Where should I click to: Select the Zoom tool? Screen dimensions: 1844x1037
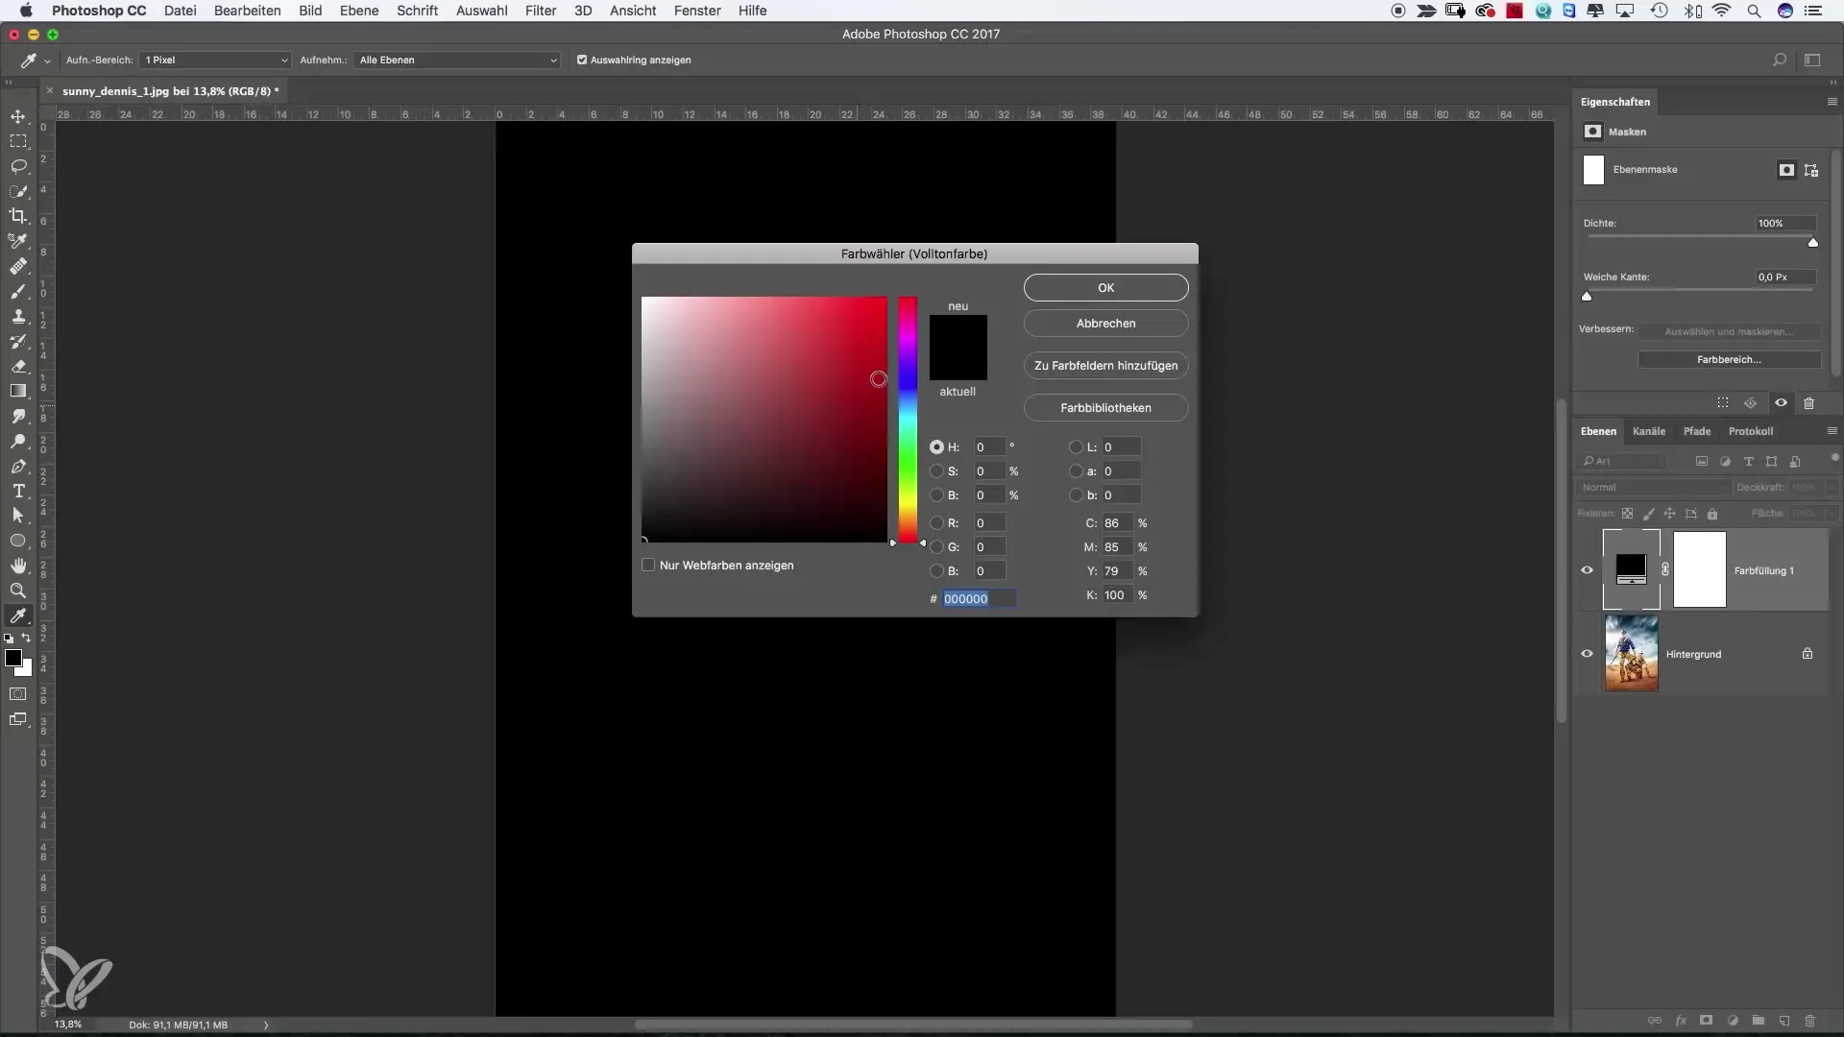(18, 591)
